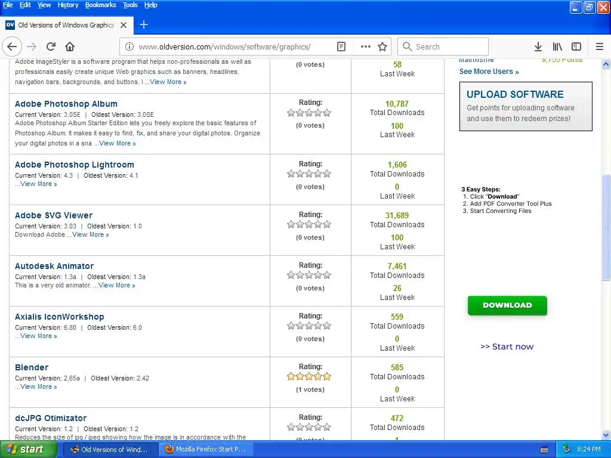This screenshot has width=611, height=458.
Task: Rate Axialis IconWorkshop with the second star
Action: (x=300, y=326)
